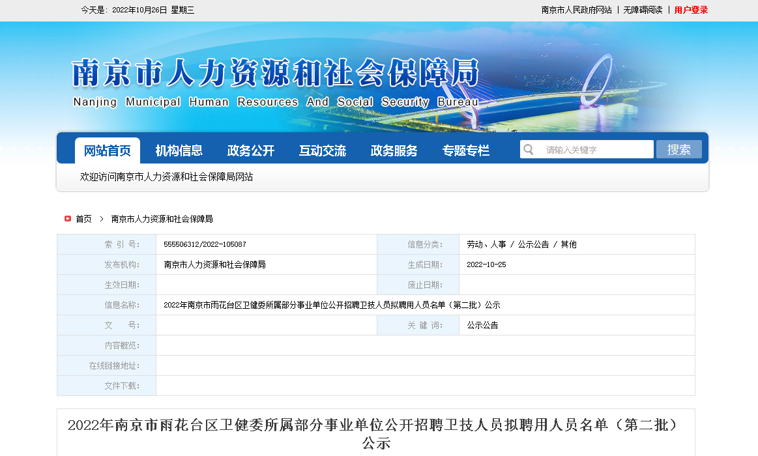Click the 拟聘用人员名单（第二批）公示 article headline
The width and height of the screenshot is (758, 456).
[375, 434]
